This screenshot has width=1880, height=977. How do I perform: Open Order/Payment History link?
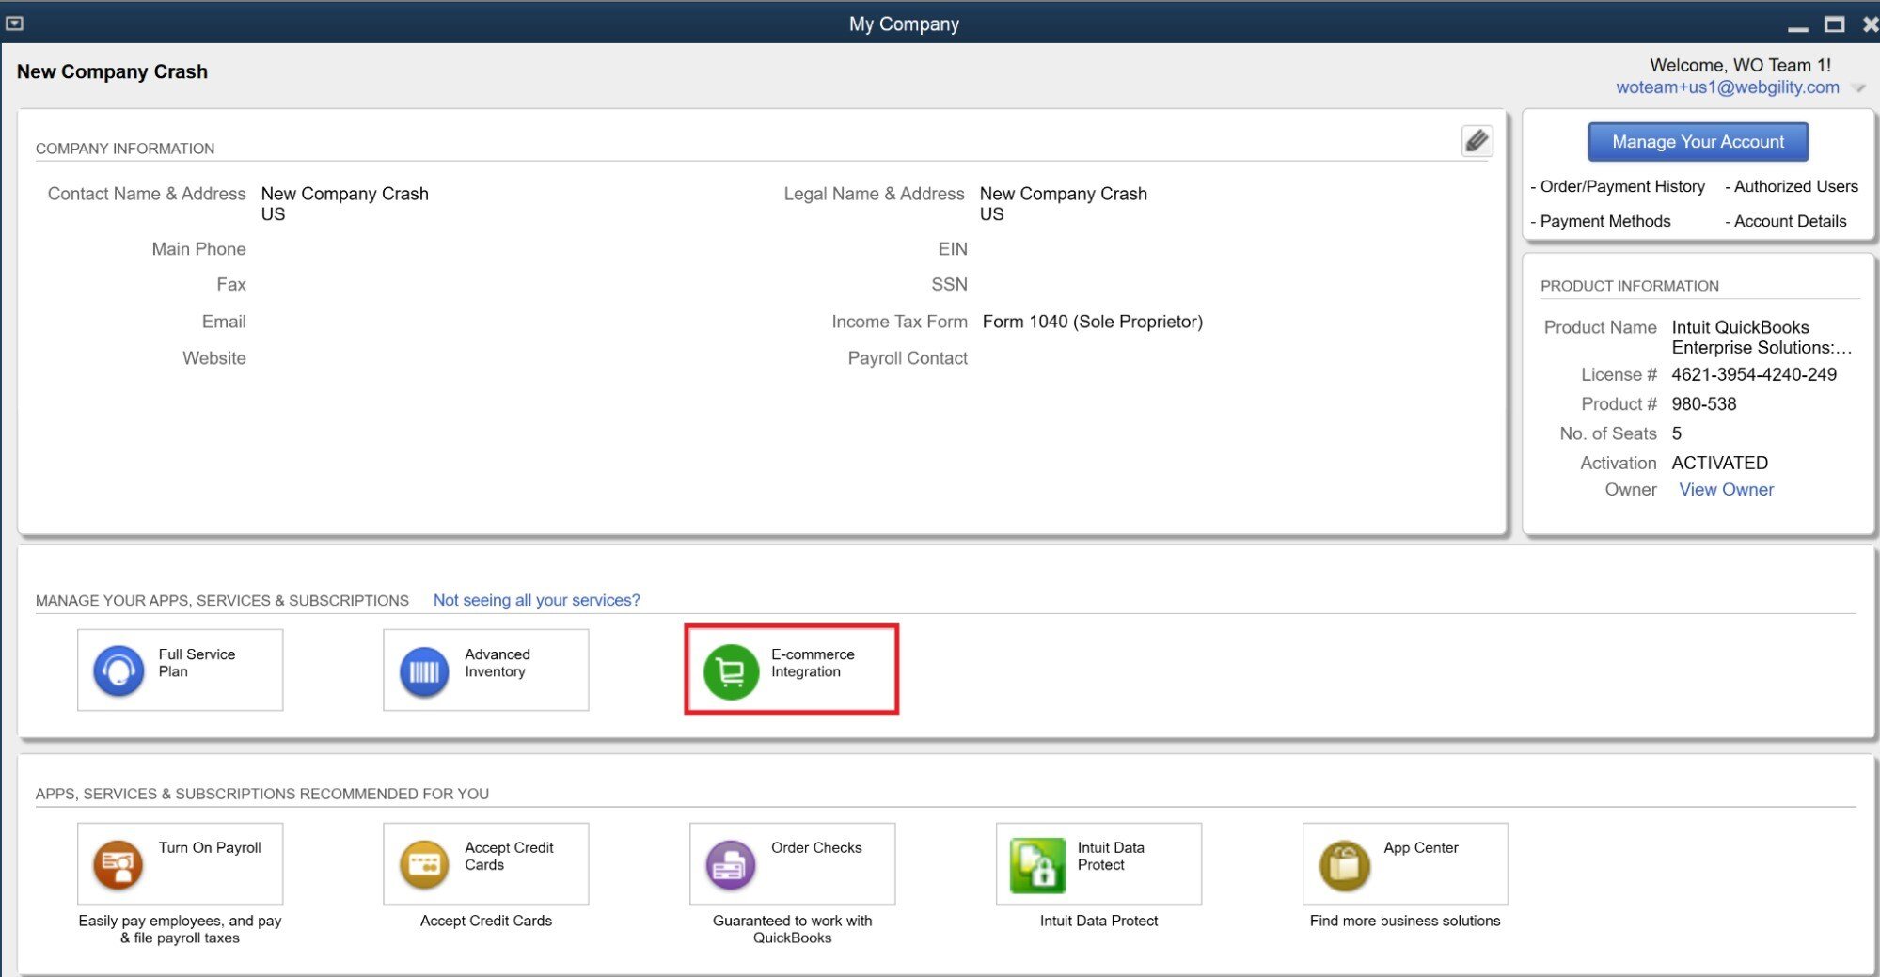point(1621,186)
